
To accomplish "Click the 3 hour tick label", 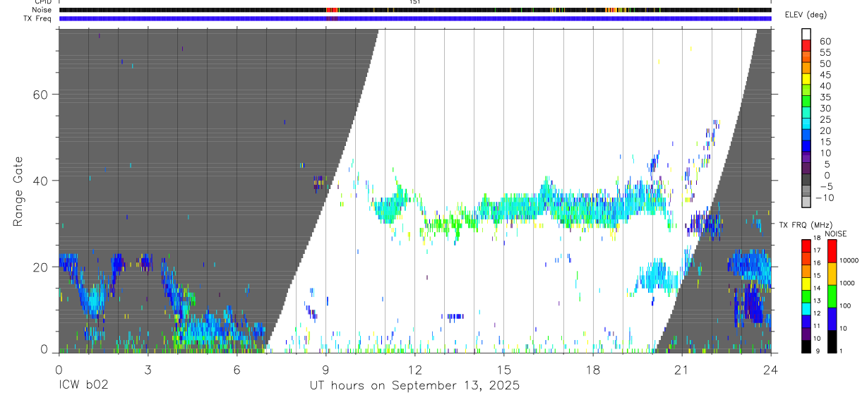I will [x=148, y=370].
